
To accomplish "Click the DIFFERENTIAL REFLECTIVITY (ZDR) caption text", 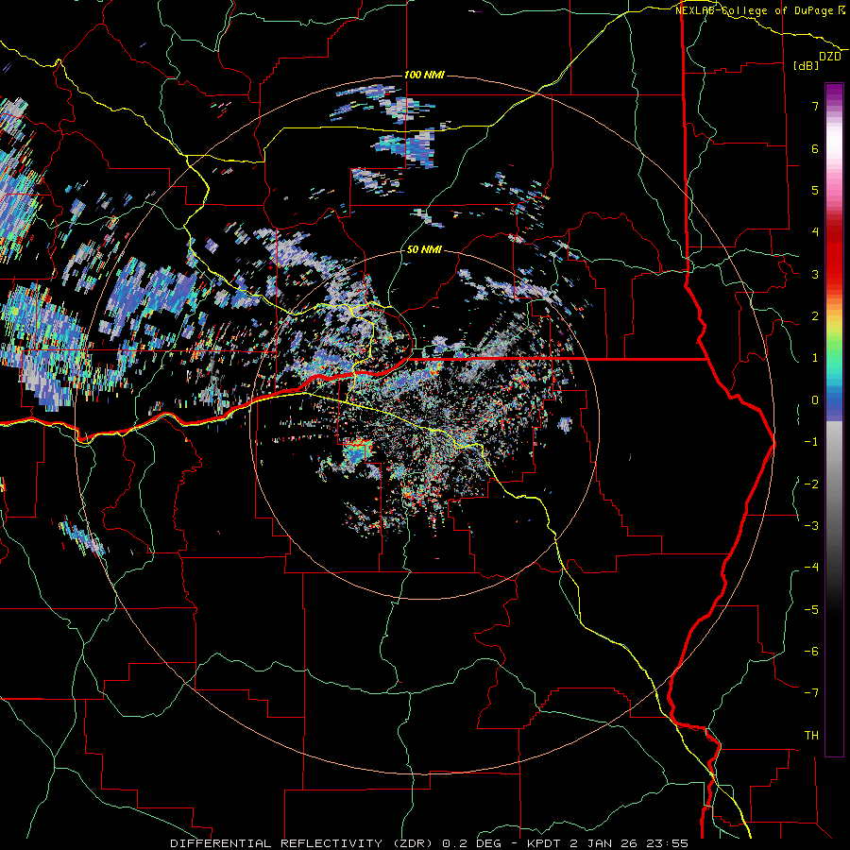I will 302,843.
